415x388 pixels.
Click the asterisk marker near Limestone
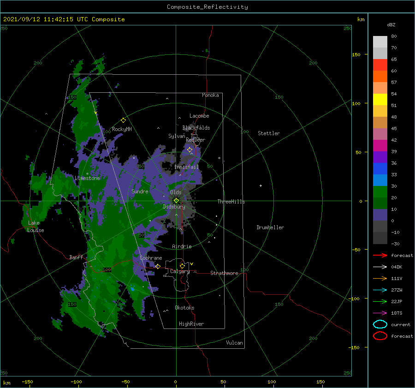tap(87, 174)
